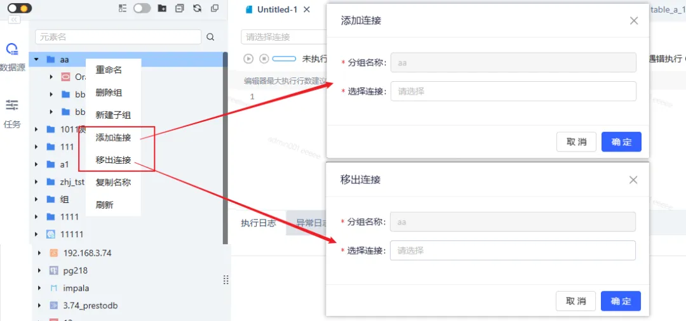The height and width of the screenshot is (321, 686).
Task: Collapse the sidebar with double-chevron button
Action: coord(14,20)
